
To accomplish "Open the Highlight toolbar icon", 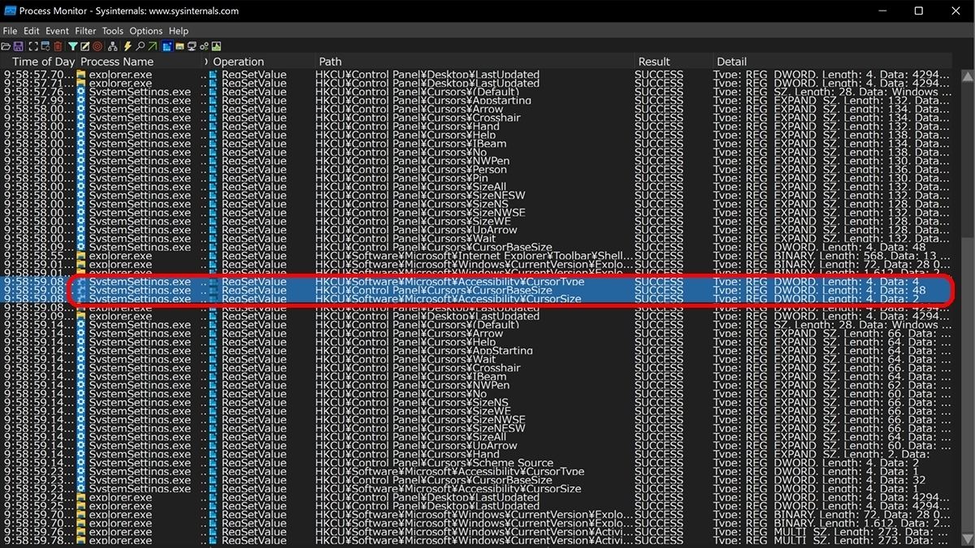I will (85, 46).
